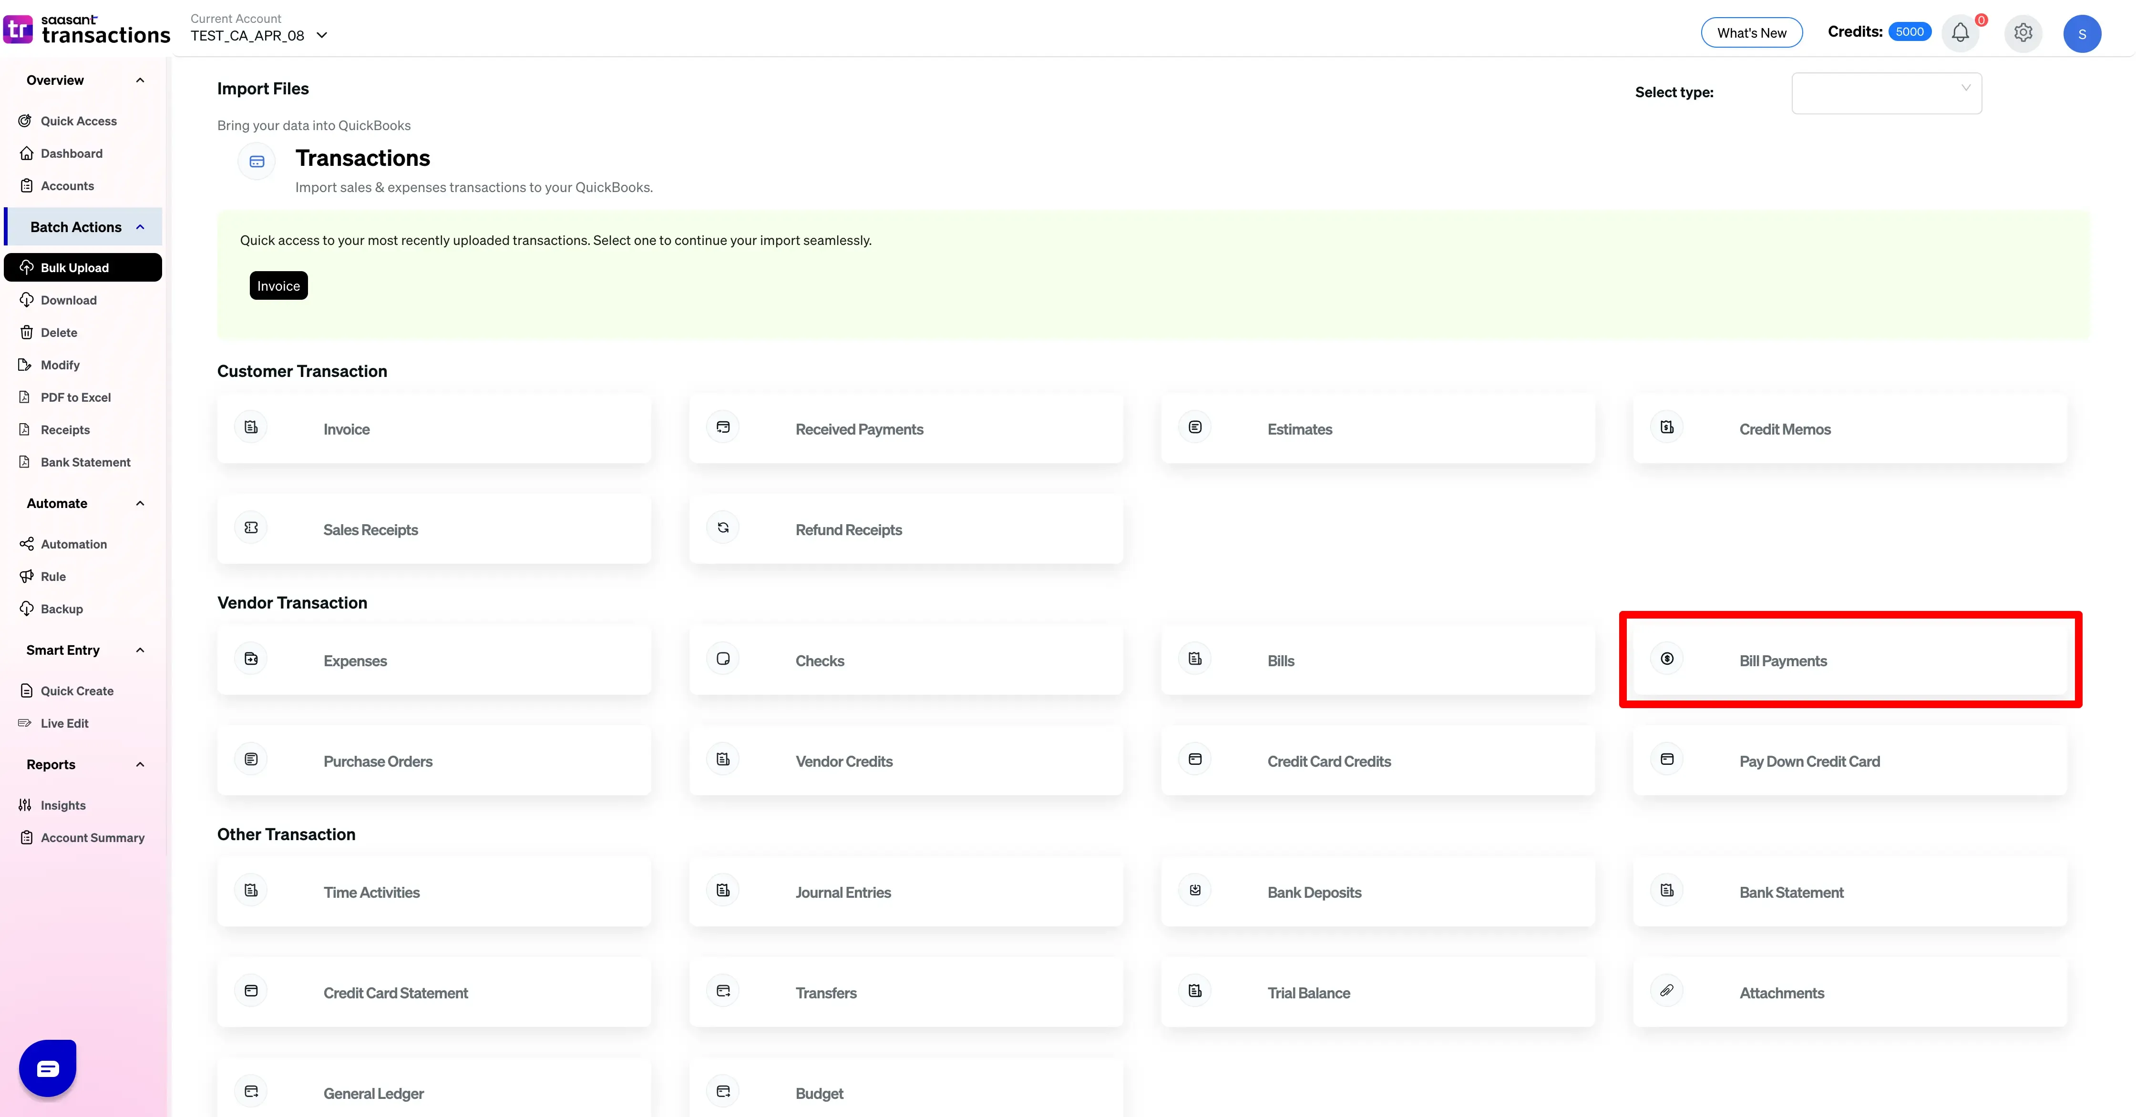Click the Checks card icon

click(723, 659)
